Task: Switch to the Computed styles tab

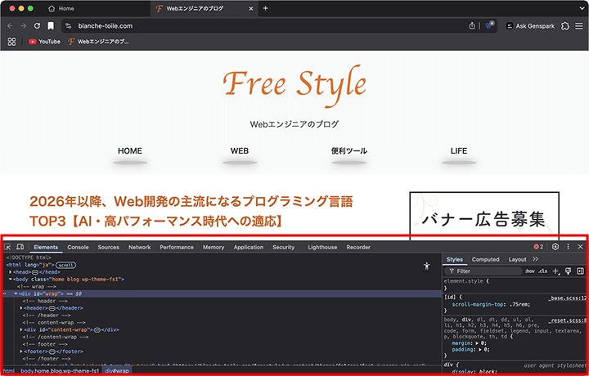Action: (485, 259)
